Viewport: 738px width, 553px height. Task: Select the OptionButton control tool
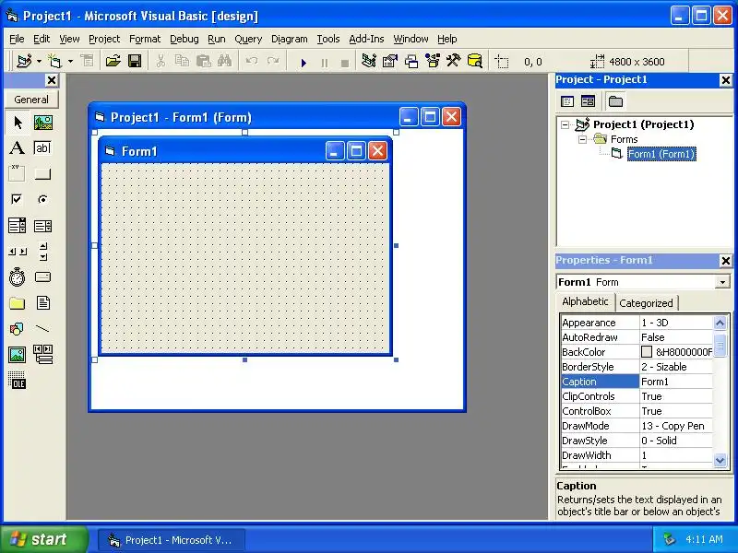coord(42,199)
